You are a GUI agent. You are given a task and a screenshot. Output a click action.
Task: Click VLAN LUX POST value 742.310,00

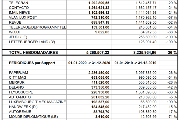click(100, 17)
